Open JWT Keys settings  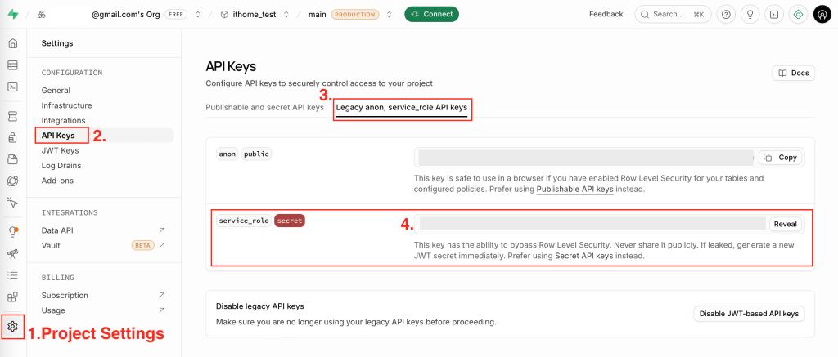tap(60, 150)
